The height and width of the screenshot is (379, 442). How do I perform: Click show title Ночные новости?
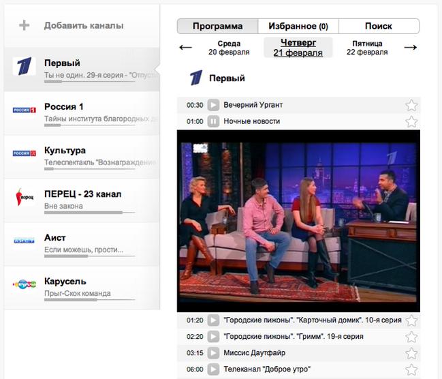252,121
